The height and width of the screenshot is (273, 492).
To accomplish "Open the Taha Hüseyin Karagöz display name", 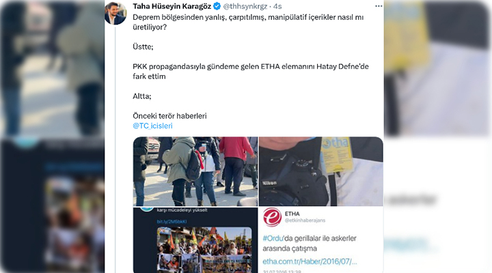I will (x=172, y=6).
